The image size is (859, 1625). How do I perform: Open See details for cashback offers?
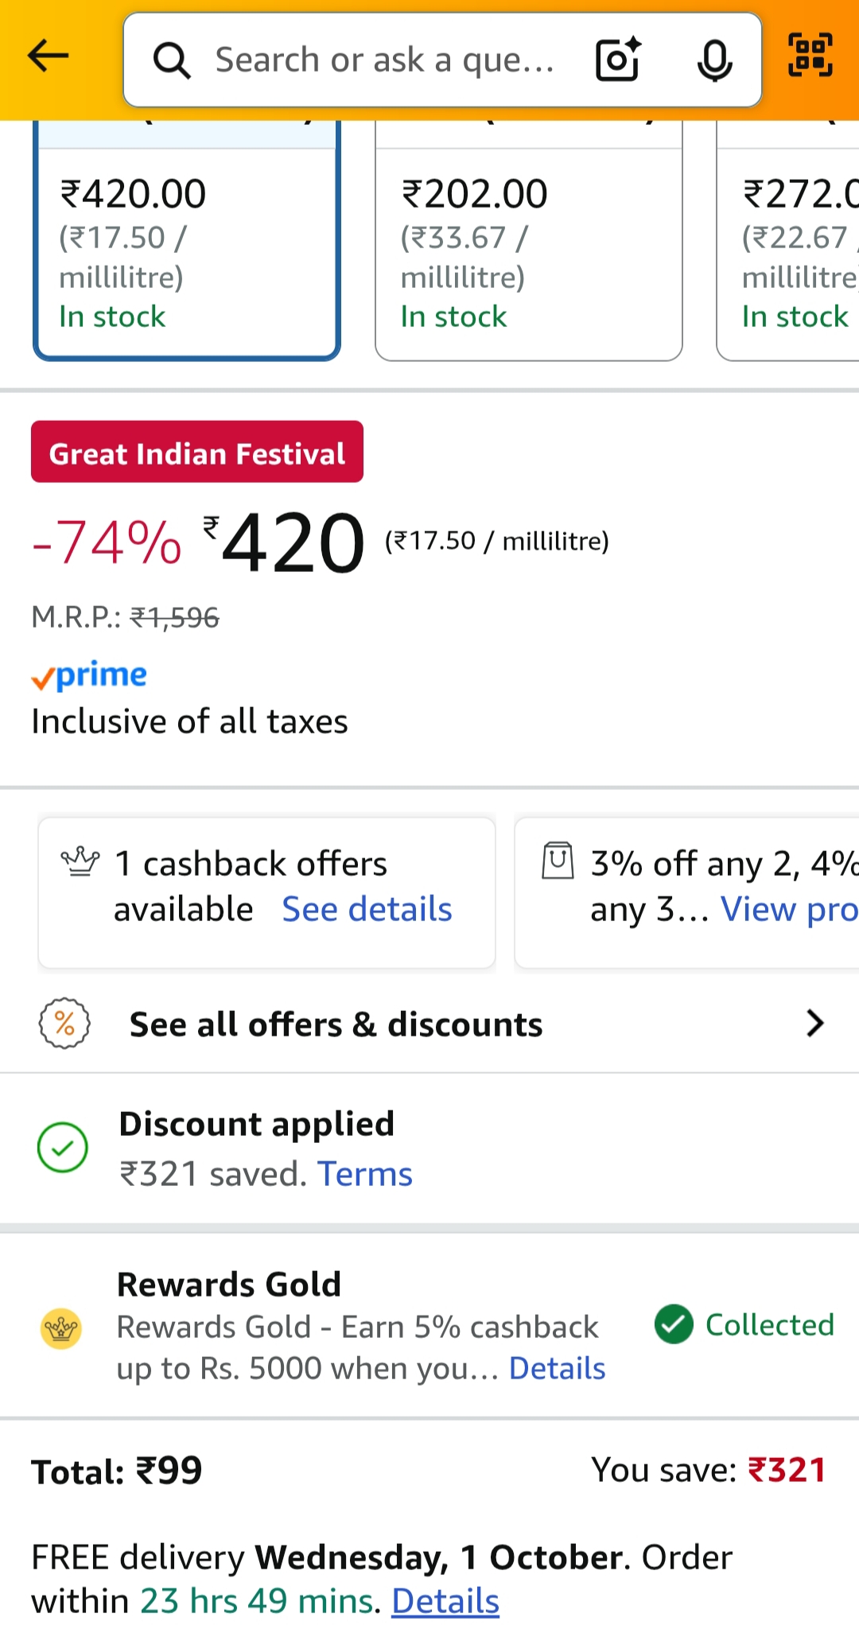point(367,909)
